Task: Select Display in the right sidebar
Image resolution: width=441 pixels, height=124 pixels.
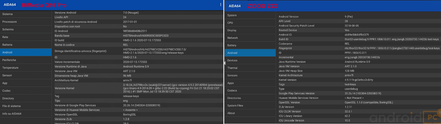Action: pos(250,30)
